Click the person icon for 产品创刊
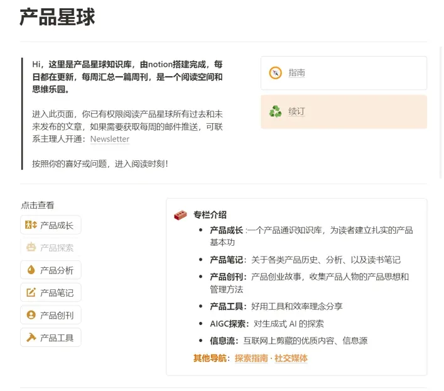 pyautogui.click(x=31, y=315)
